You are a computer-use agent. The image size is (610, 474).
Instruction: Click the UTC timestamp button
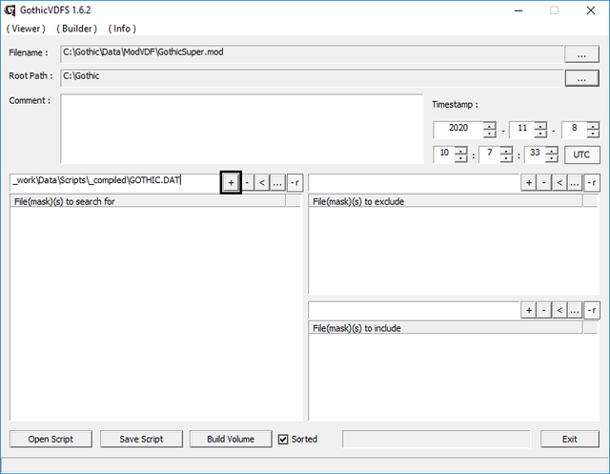coord(581,155)
